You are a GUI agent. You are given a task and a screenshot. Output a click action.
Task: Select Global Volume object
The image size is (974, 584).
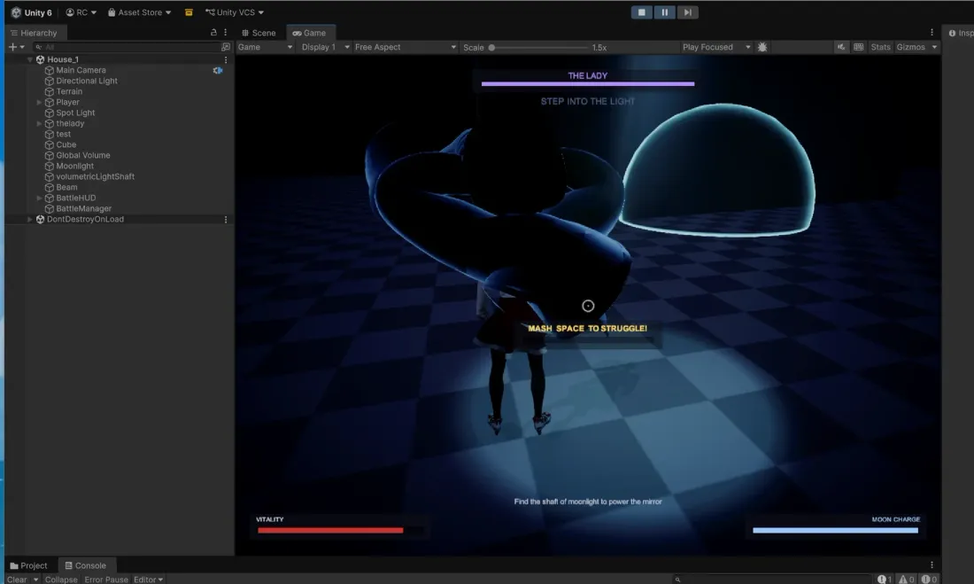82,155
